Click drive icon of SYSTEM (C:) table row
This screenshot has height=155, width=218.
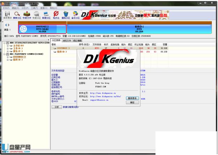(x=55, y=48)
